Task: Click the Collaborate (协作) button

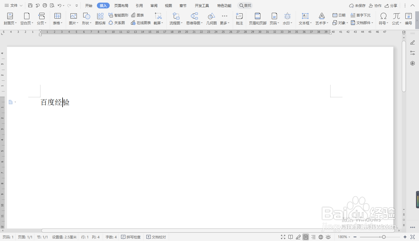Action: [375, 6]
